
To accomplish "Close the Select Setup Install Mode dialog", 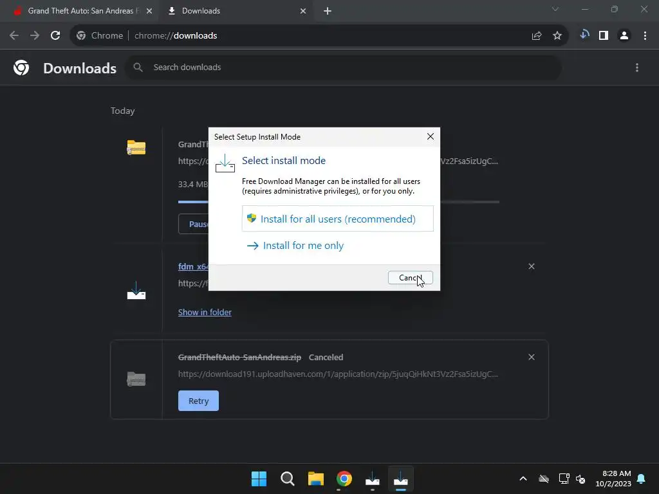I will [x=430, y=137].
